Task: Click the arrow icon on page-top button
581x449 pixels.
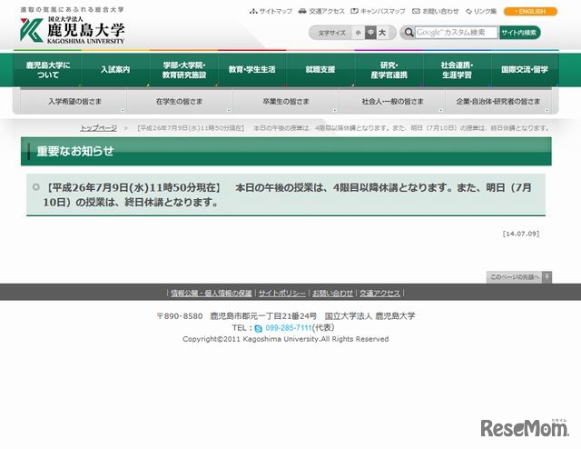Action: (547, 277)
